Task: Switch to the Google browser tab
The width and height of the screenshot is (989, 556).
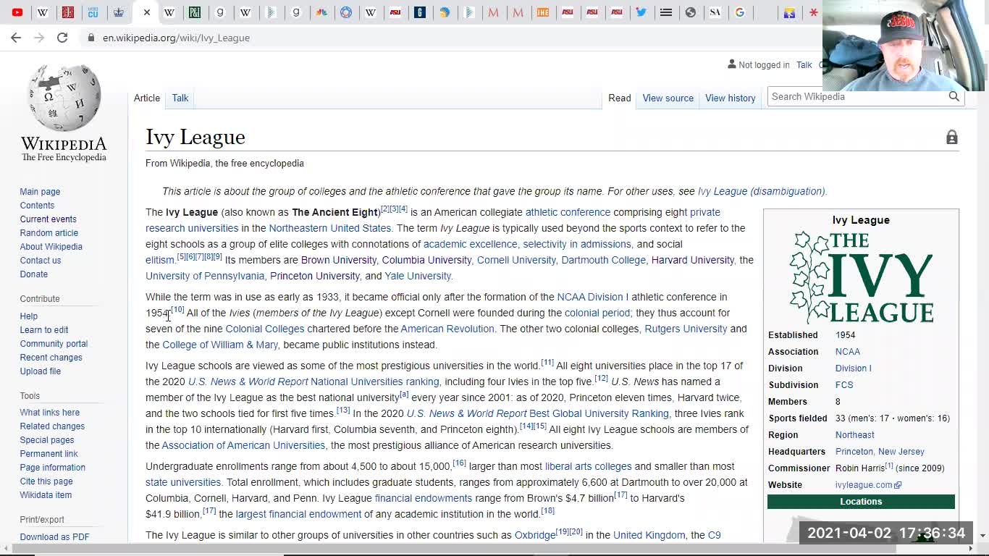Action: [x=740, y=12]
